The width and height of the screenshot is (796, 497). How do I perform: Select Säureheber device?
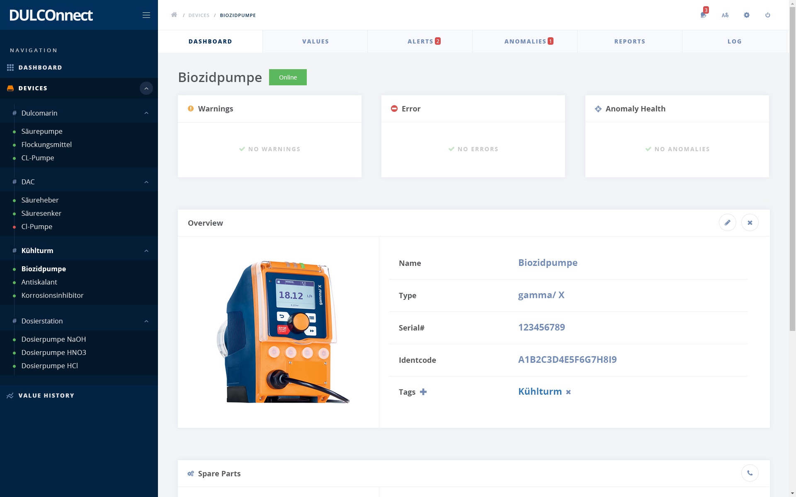(40, 200)
